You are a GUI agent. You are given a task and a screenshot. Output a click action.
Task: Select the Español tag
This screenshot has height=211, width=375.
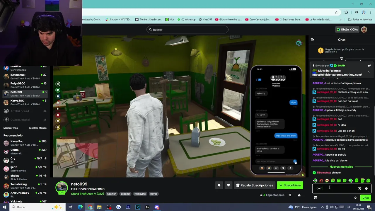(125, 194)
